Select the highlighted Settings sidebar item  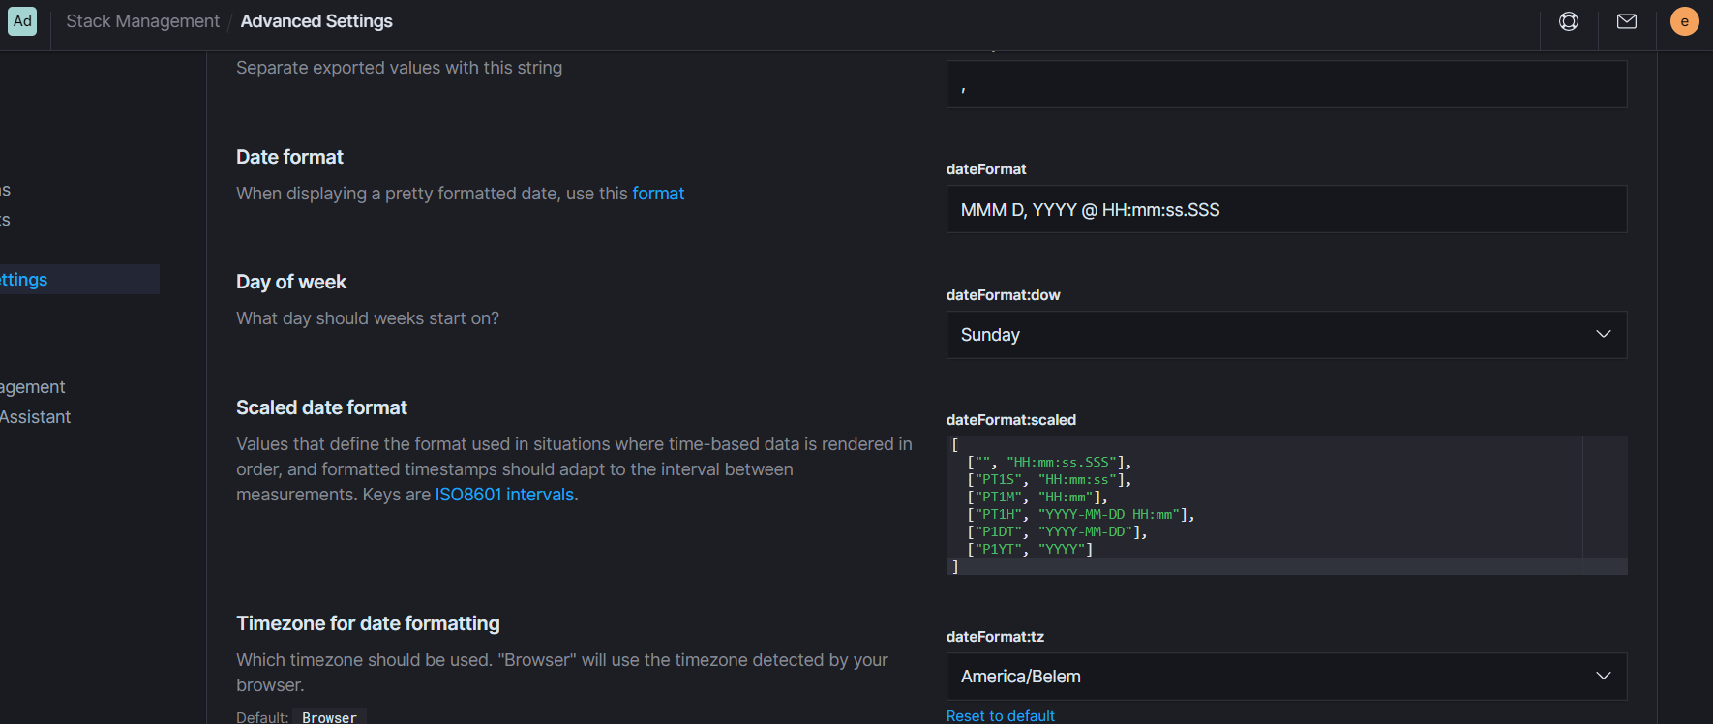[x=24, y=280]
